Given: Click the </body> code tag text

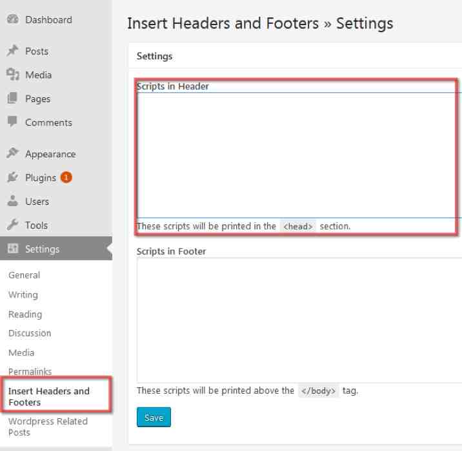Looking at the screenshot, I should click(x=319, y=390).
